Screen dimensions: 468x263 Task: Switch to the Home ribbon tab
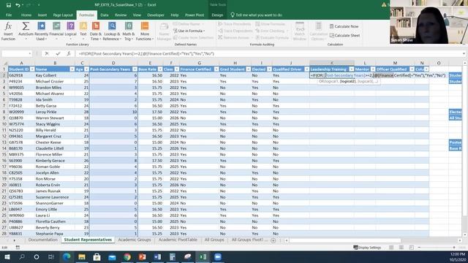coord(26,15)
